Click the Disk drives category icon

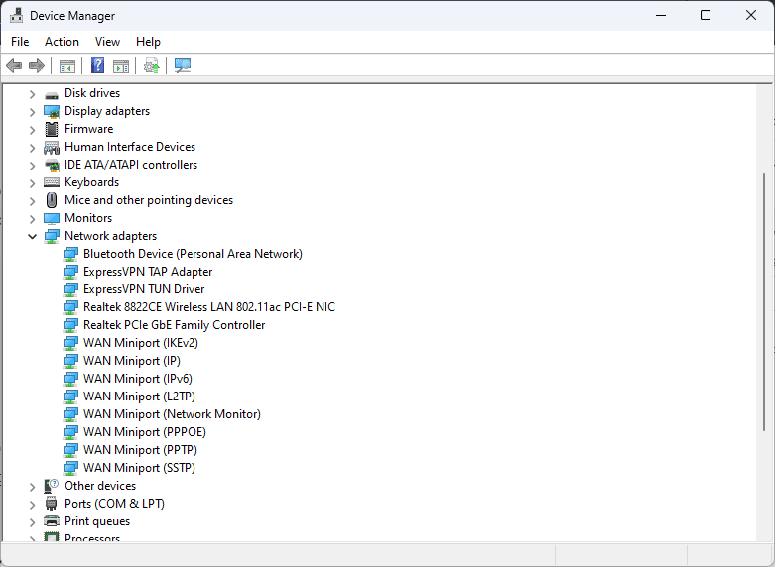[52, 94]
